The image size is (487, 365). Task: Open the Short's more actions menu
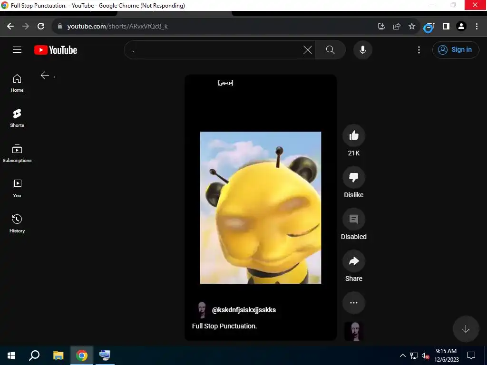(354, 303)
